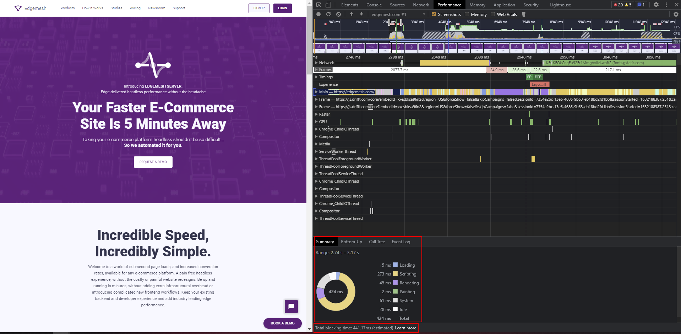Screen dimensions: 681x334
Task: Open the Newsroom link
Action: pos(157,8)
